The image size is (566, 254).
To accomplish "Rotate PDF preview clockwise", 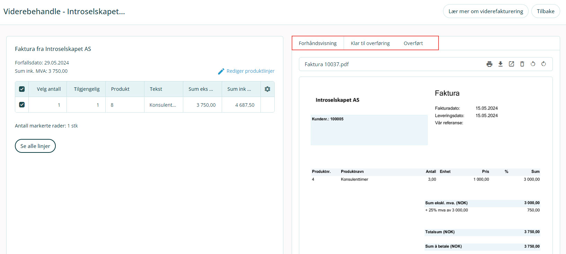I will pyautogui.click(x=543, y=64).
